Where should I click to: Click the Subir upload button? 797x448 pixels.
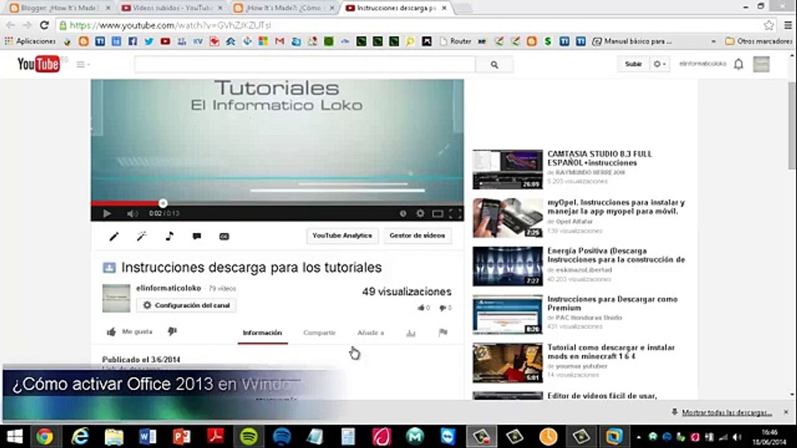pyautogui.click(x=633, y=64)
